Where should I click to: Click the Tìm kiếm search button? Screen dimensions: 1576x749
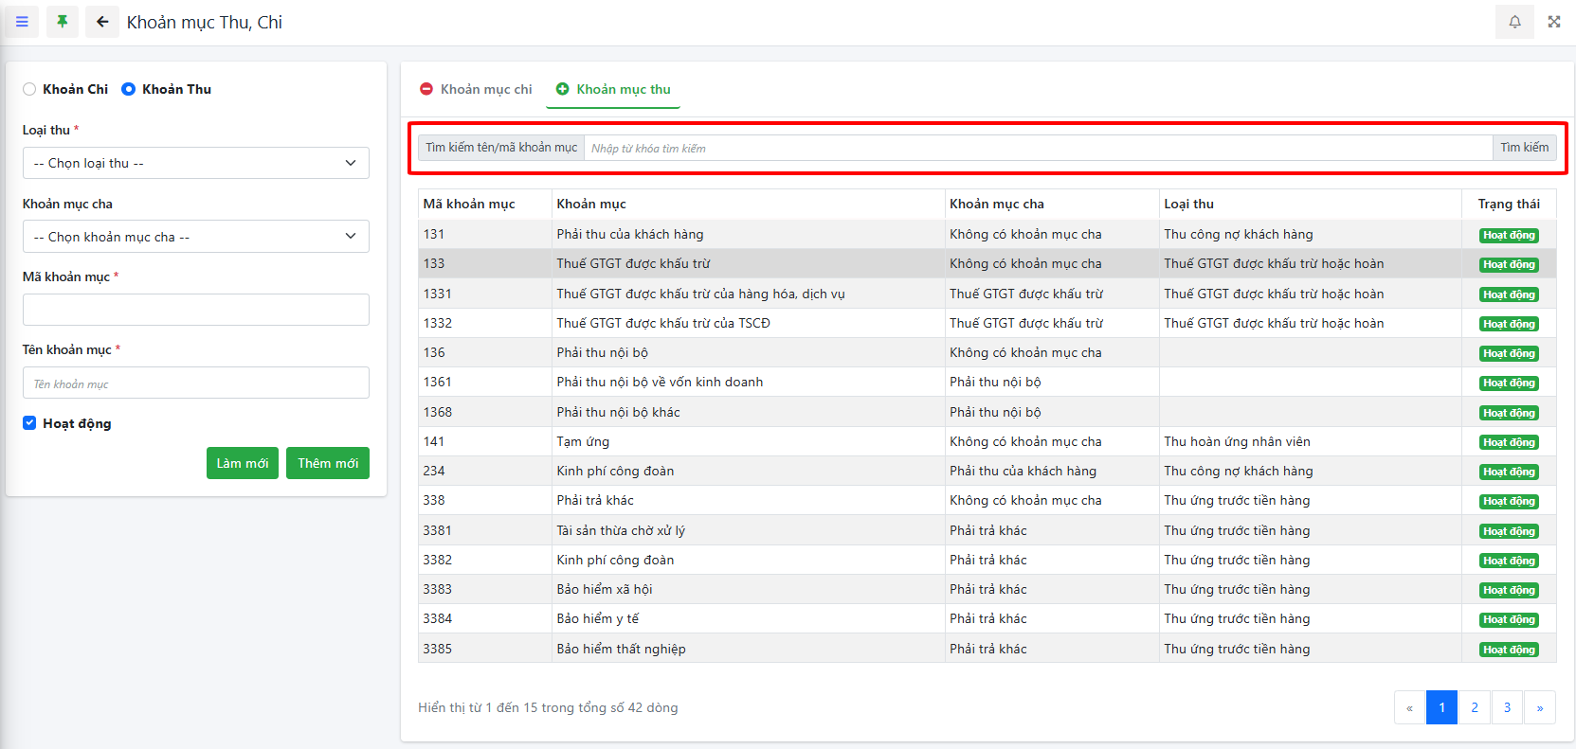pos(1524,148)
